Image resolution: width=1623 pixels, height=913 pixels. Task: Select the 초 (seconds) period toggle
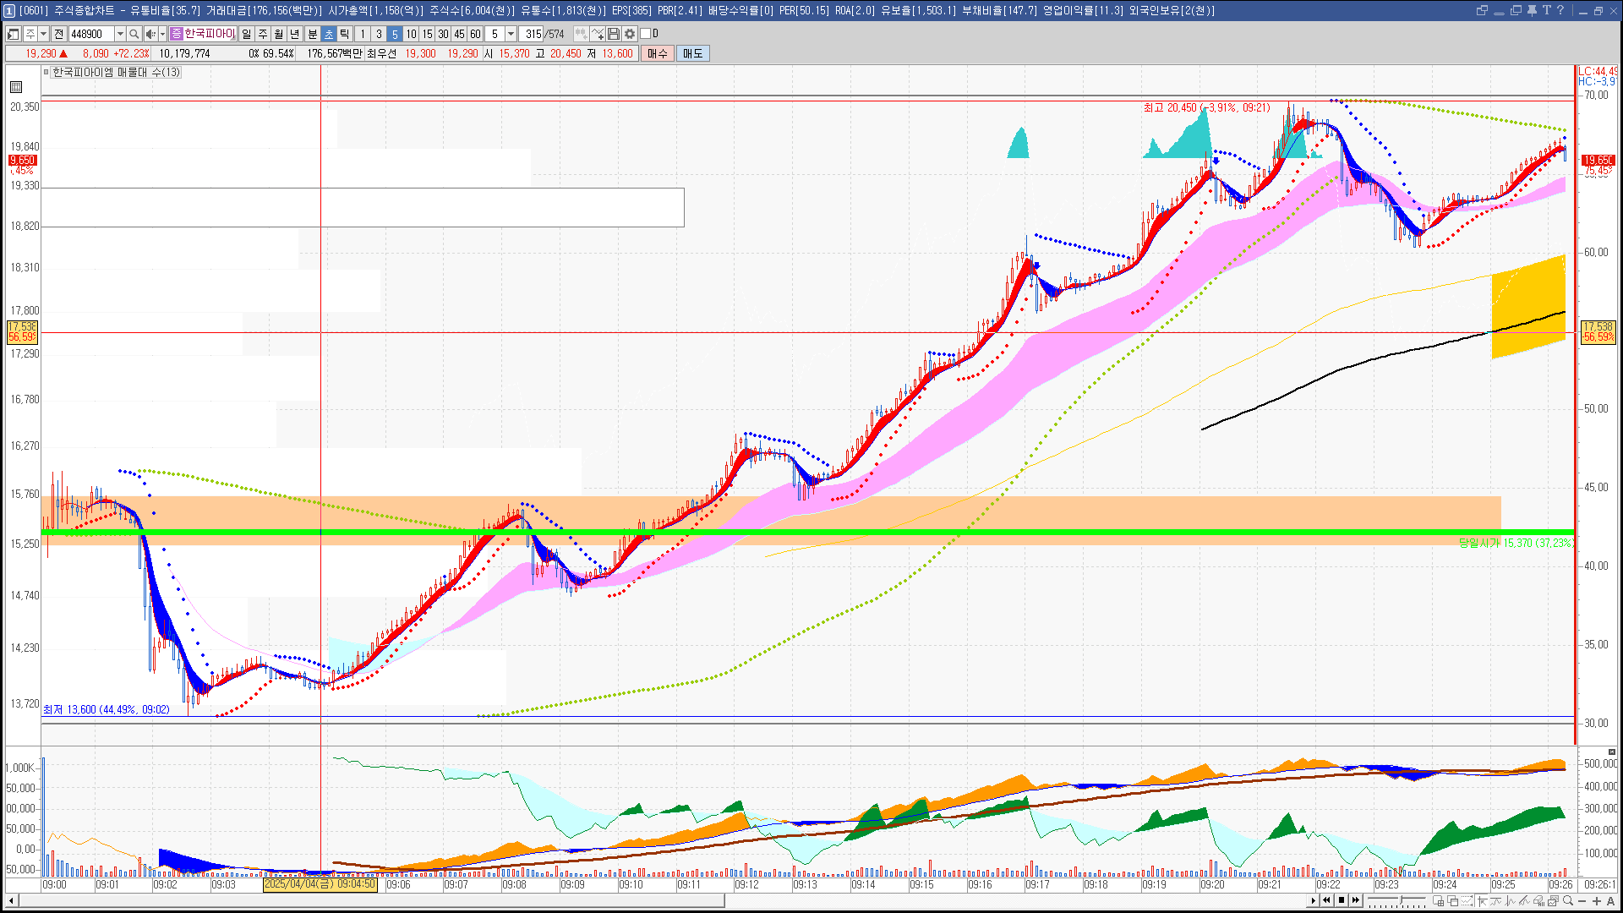329,34
